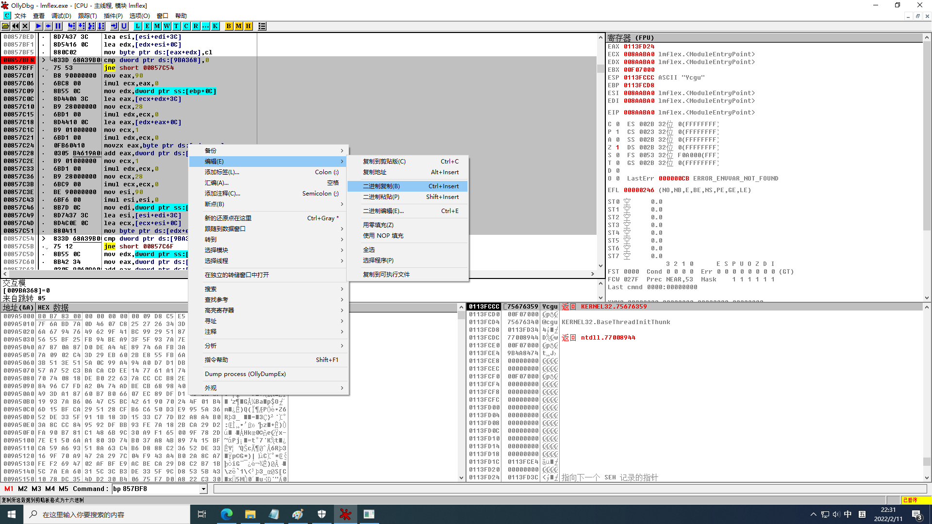The width and height of the screenshot is (932, 524).
Task: Choose 使用 NOP 填充 menu entry
Action: [x=383, y=236]
